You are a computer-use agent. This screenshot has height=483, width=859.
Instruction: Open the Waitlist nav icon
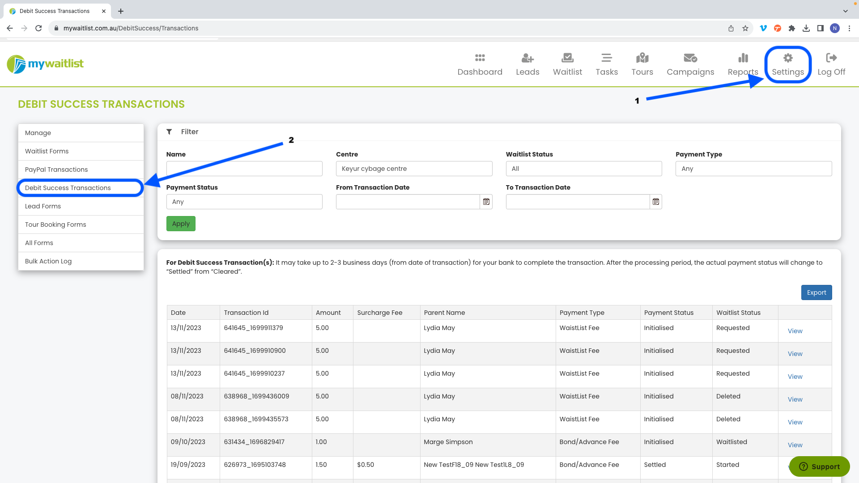pos(567,58)
